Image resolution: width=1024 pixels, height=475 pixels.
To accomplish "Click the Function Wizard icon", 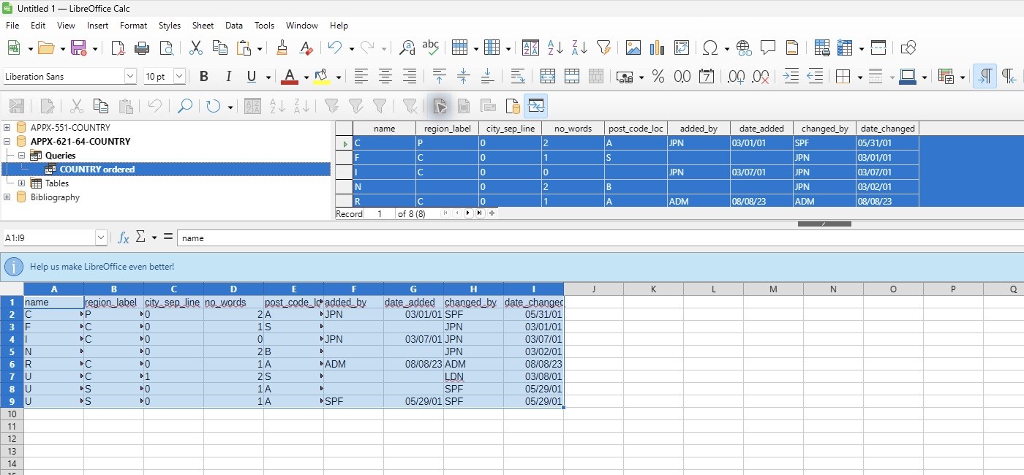I will click(124, 237).
